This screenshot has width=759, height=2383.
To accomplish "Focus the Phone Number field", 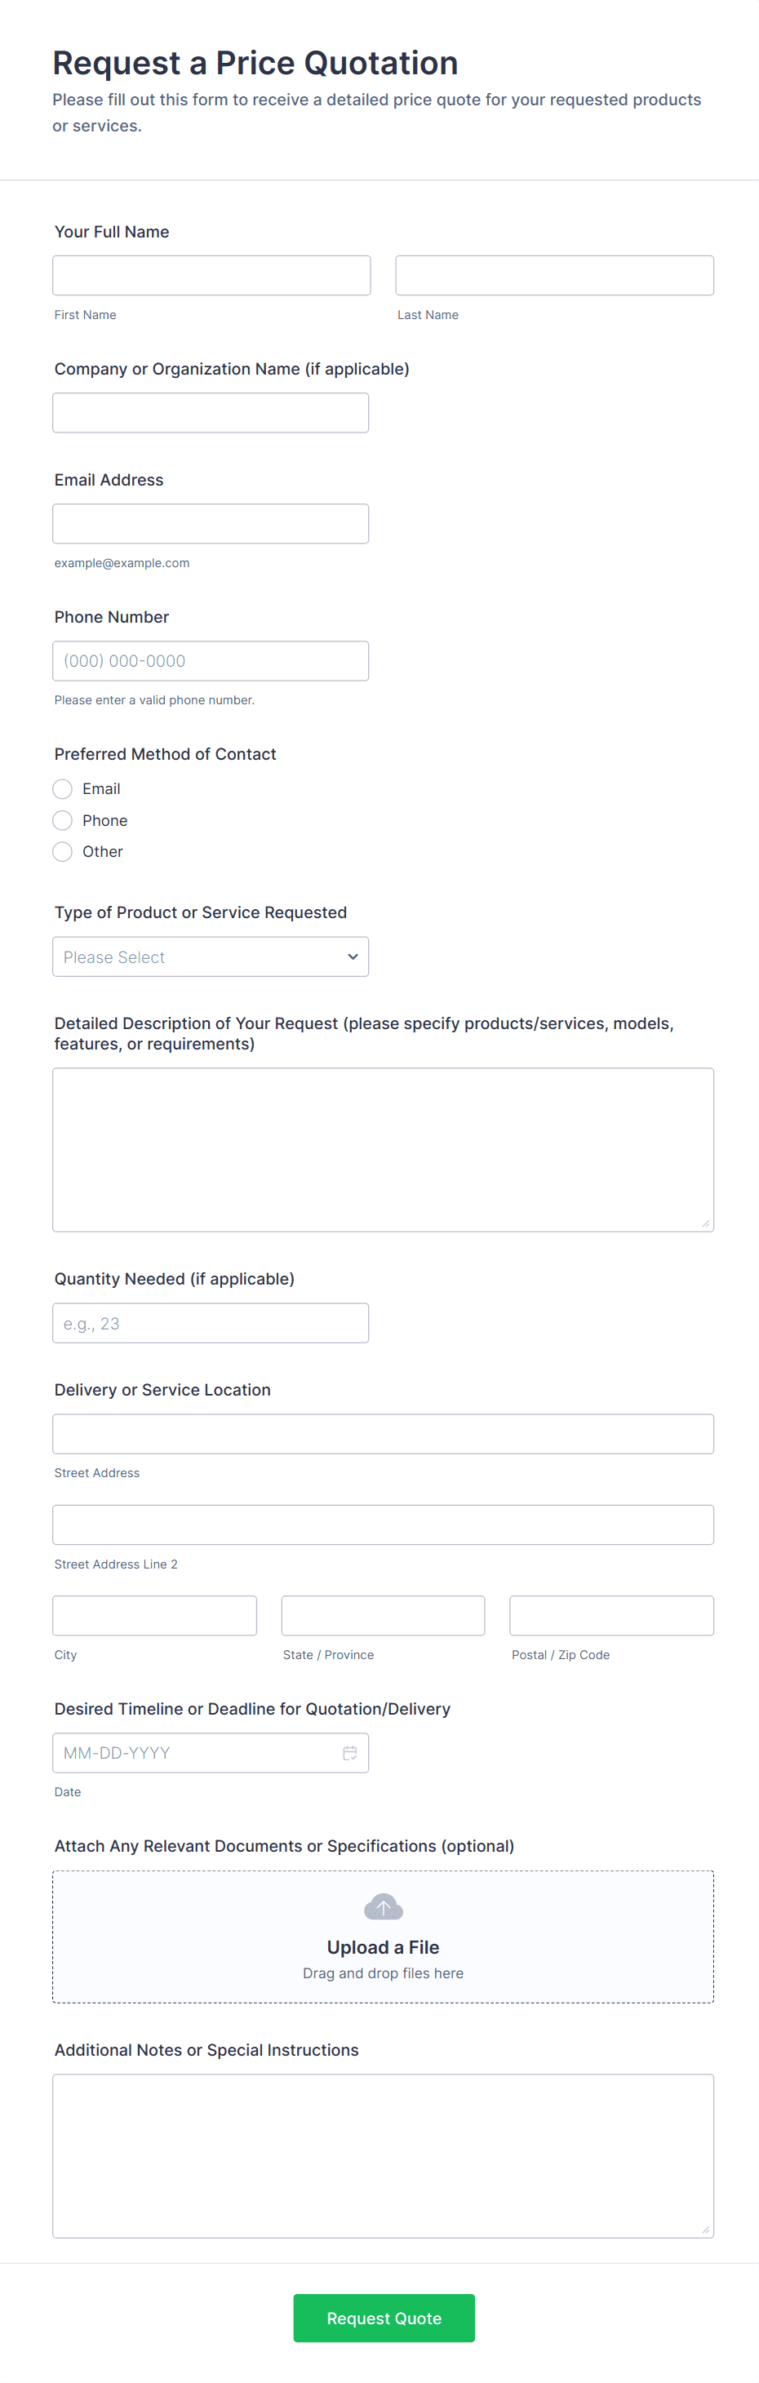I will 210,661.
